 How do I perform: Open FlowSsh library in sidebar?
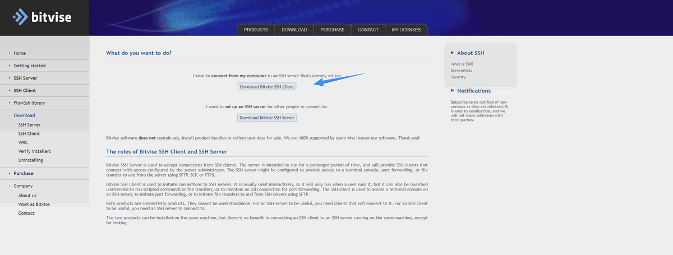point(29,103)
